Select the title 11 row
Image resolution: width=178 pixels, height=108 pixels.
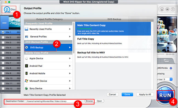10,83
